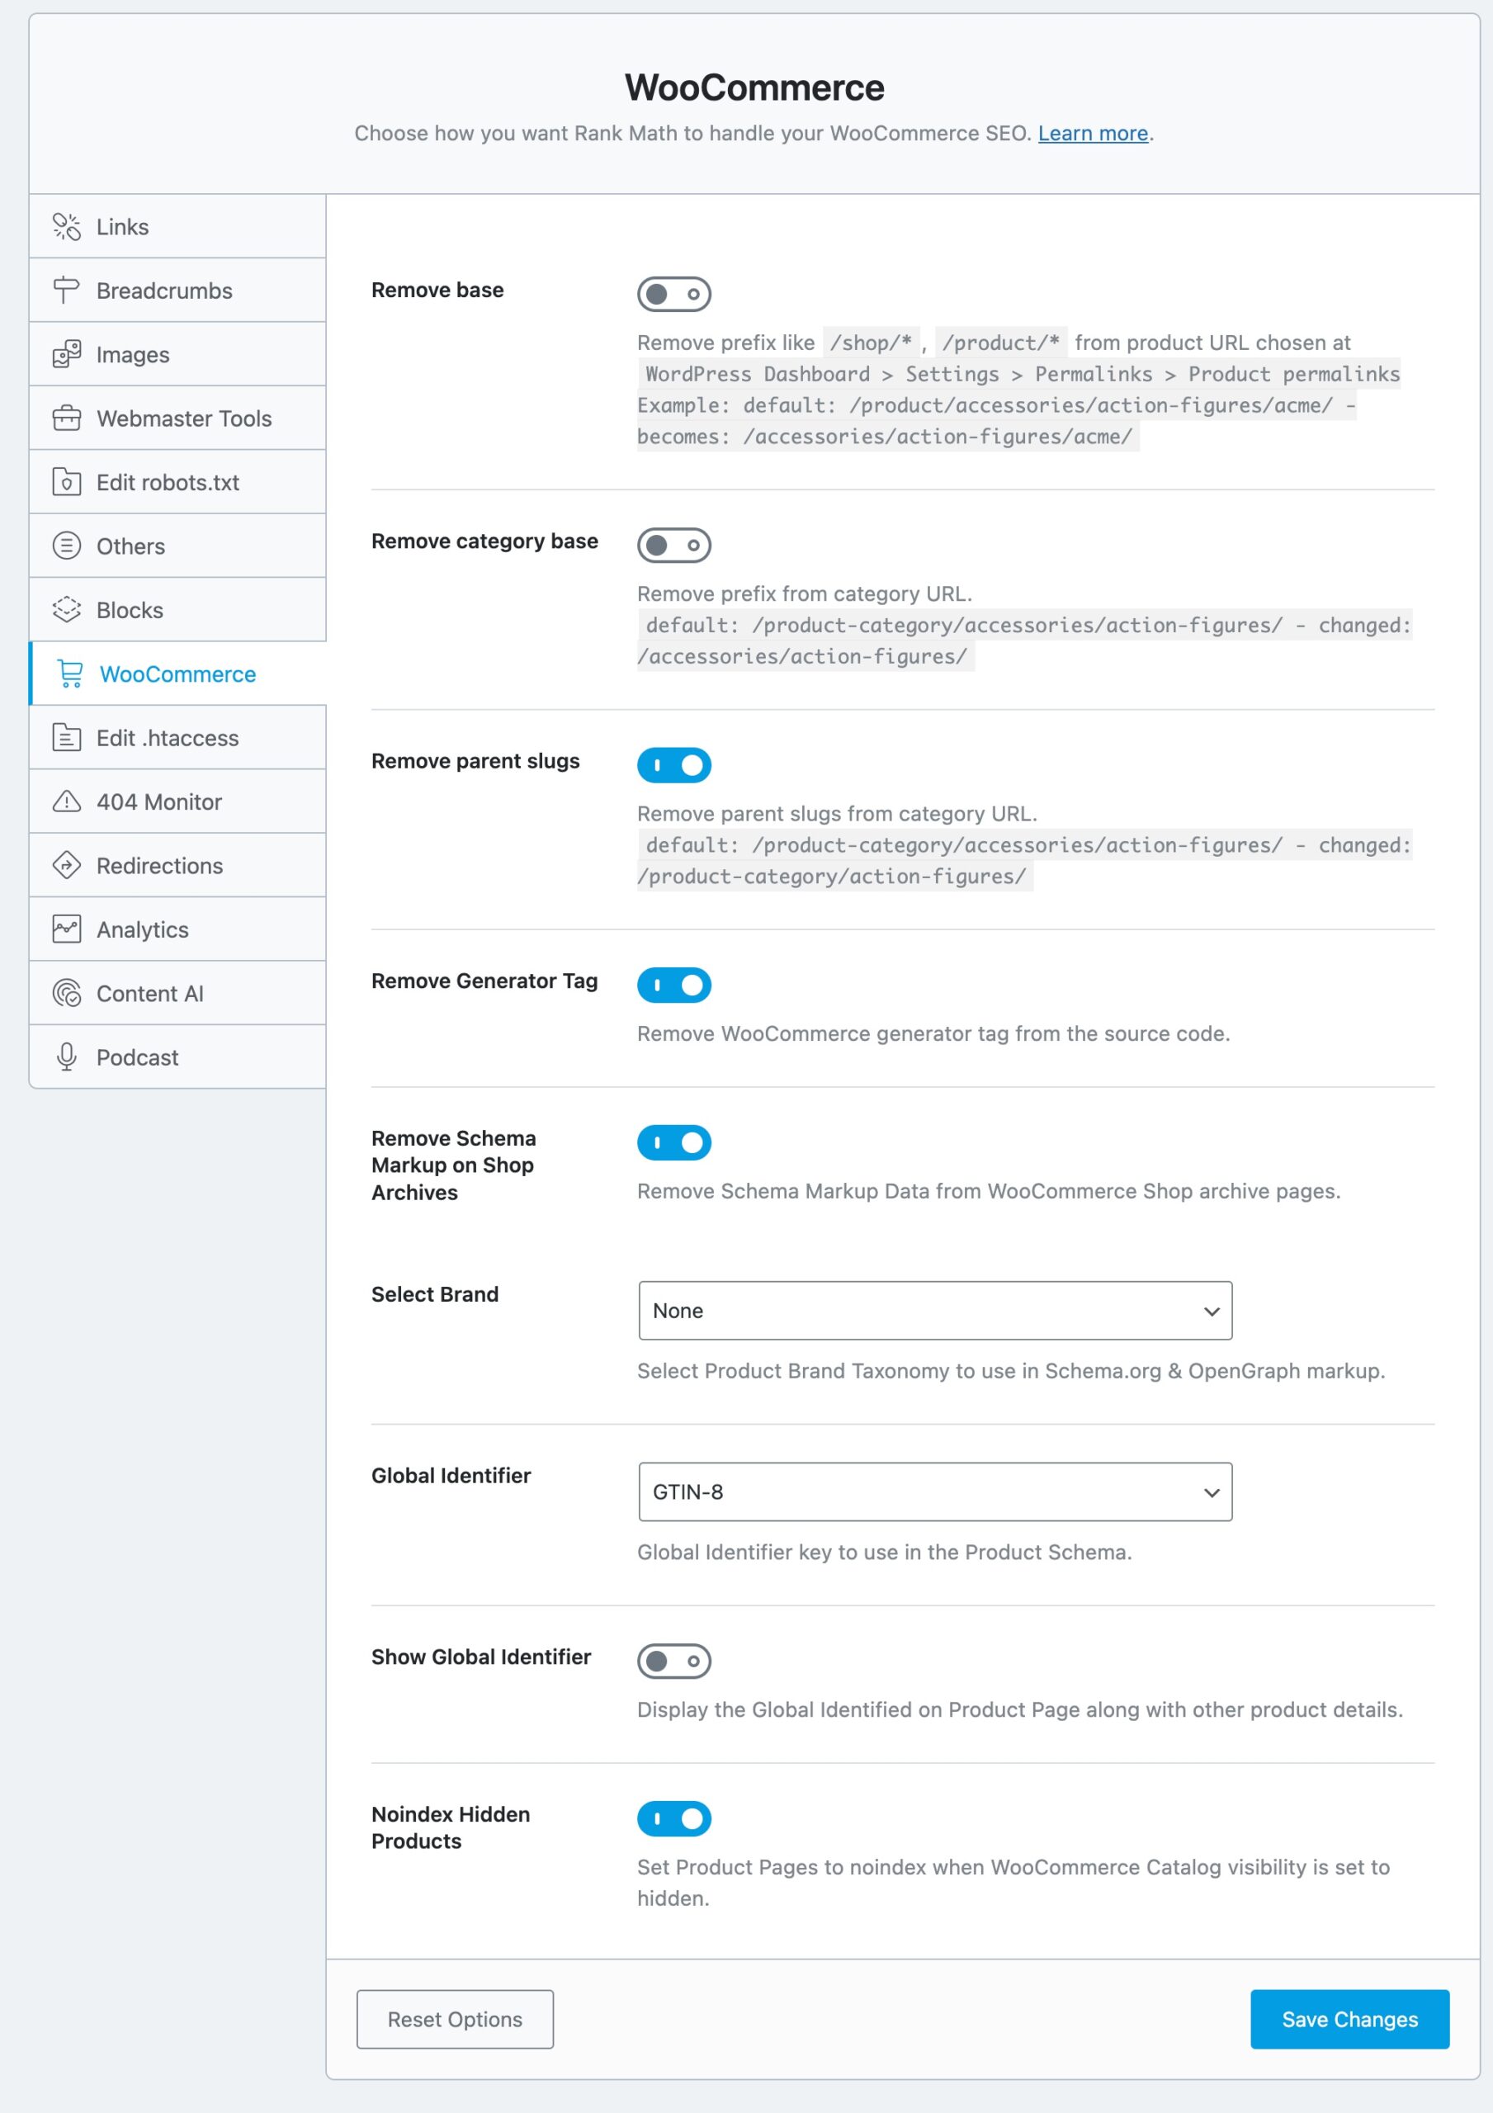Switch to the Analytics tab
The width and height of the screenshot is (1493, 2113).
[177, 929]
